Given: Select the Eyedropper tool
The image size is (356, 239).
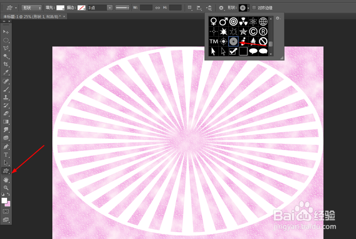Looking at the screenshot, I should [x=6, y=72].
